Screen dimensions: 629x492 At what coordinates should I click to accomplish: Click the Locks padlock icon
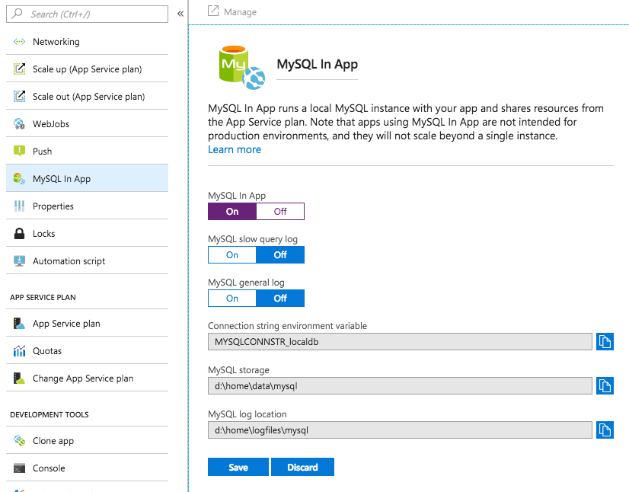(19, 233)
